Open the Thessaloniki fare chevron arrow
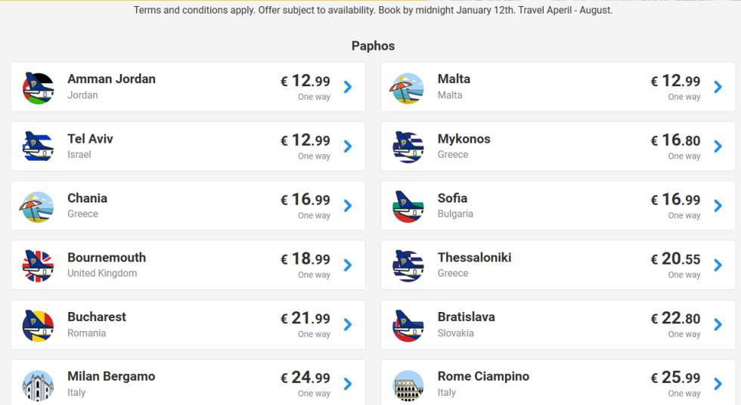Image resolution: width=741 pixels, height=405 pixels. coord(718,265)
